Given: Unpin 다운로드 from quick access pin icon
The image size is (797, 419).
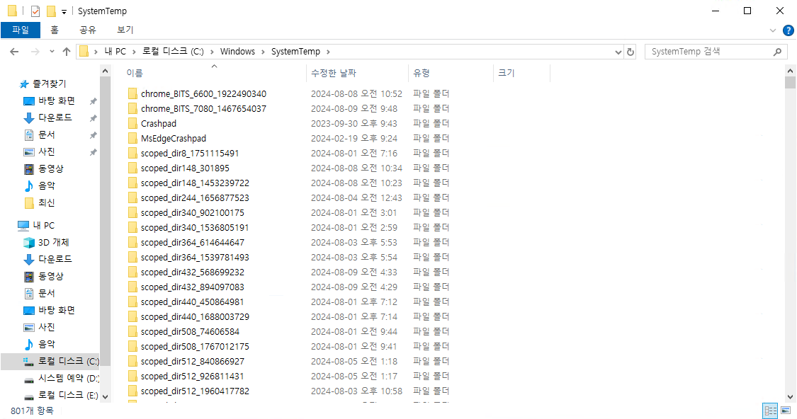Looking at the screenshot, I should (93, 118).
